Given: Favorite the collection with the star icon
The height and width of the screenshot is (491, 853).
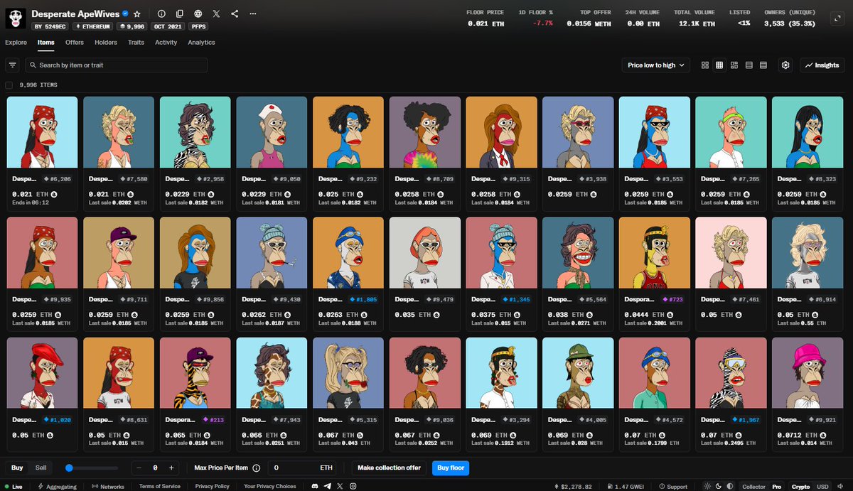Looking at the screenshot, I should pos(137,14).
